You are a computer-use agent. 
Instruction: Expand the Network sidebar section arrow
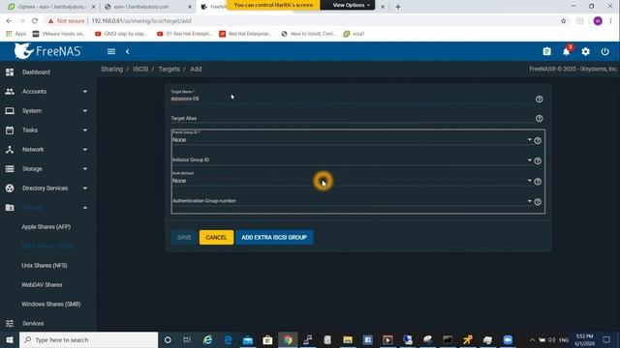click(x=85, y=150)
